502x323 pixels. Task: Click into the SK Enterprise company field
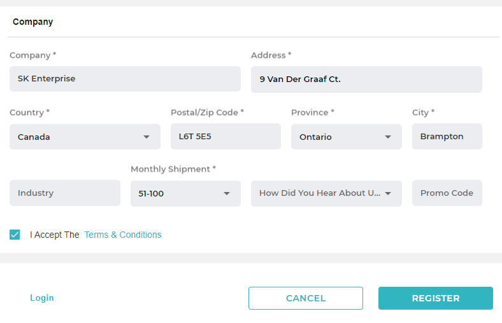(125, 79)
